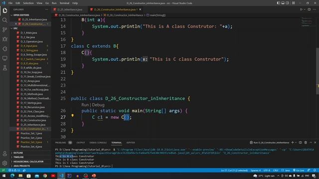
Task: Split the terminal panel
Action: point(300,143)
